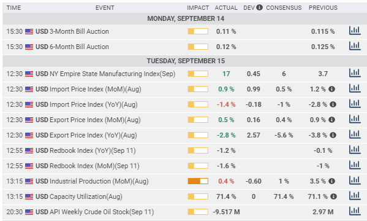Select the IMPACT column header
367x221 pixels.
pyautogui.click(x=198, y=8)
